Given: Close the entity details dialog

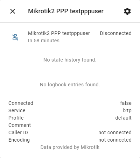Looking at the screenshot, I should pos(13,11).
